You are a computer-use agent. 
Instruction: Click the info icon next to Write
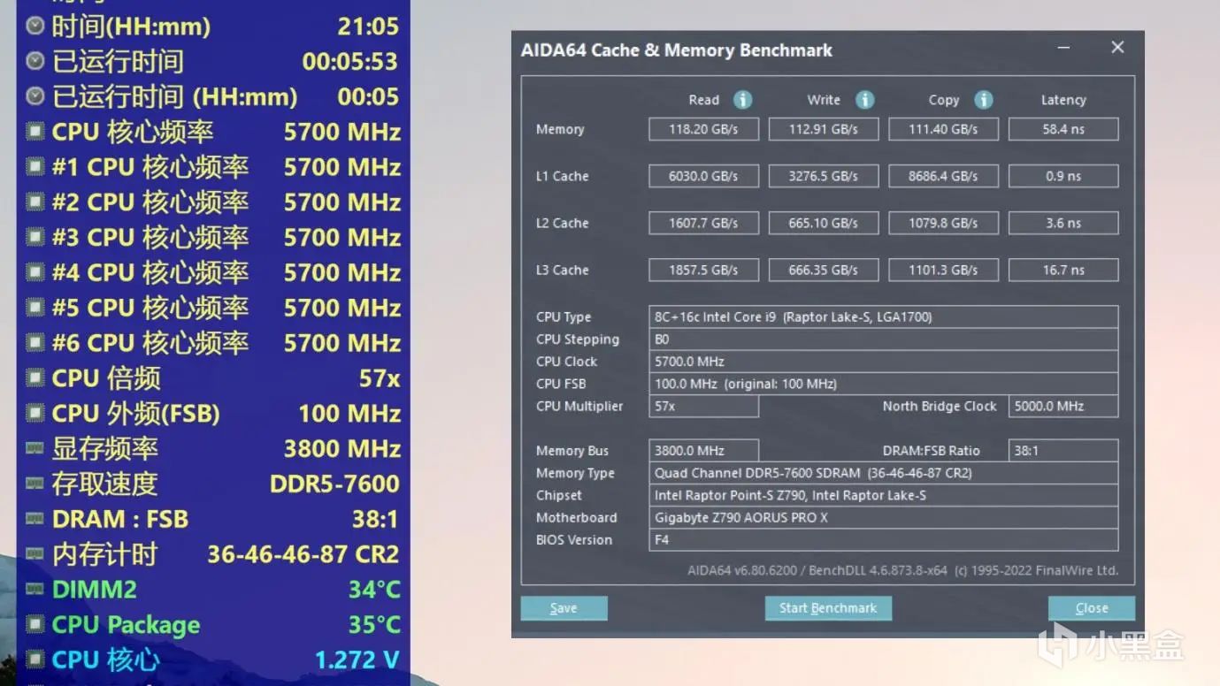click(x=864, y=100)
